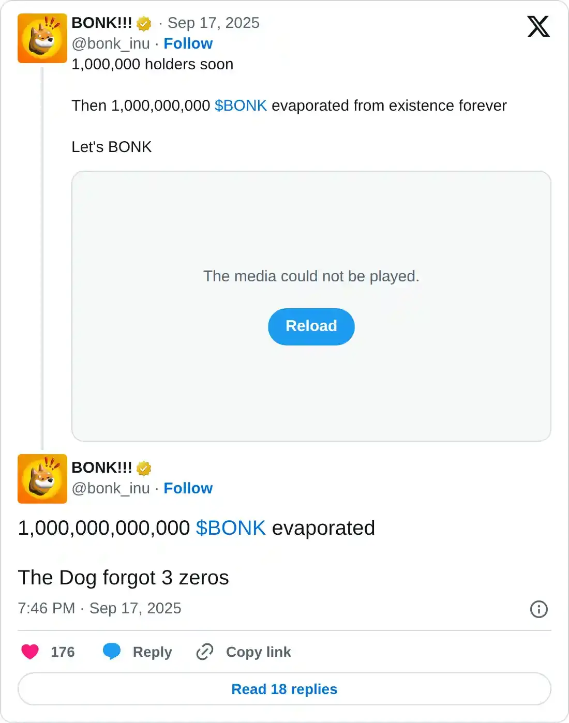
Task: Click the X logo icon
Action: (x=538, y=26)
